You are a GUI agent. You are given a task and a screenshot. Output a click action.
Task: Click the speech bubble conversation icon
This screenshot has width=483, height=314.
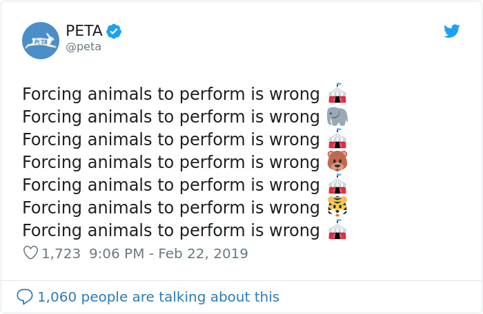click(25, 297)
